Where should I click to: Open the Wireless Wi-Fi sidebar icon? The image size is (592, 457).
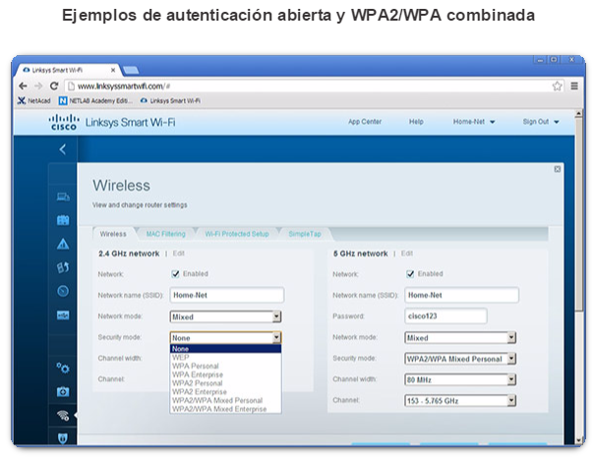coord(63,416)
